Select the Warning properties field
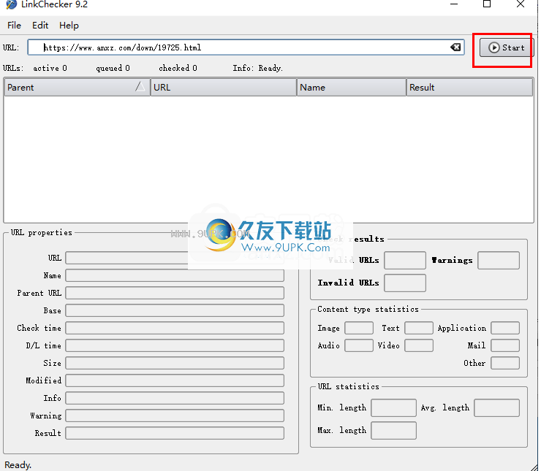Viewport: 541px width, 471px height. 175,416
